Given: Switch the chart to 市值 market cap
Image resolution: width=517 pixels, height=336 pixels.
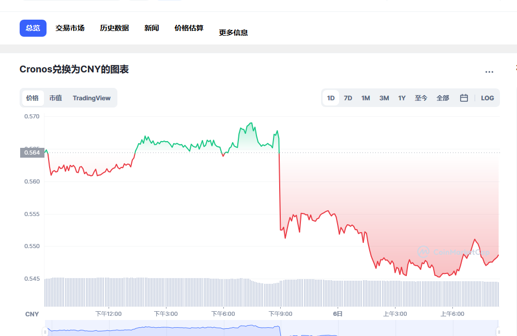Looking at the screenshot, I should (x=56, y=98).
